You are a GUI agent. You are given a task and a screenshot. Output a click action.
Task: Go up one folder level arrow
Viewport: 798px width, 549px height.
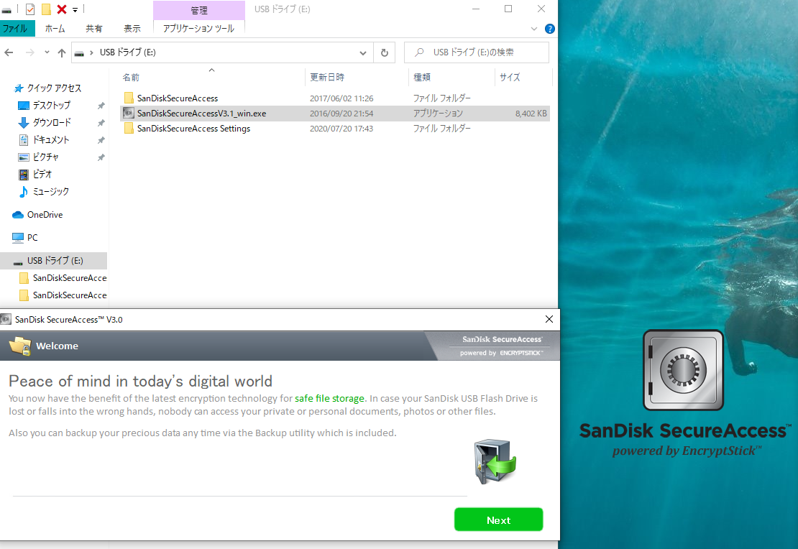[x=62, y=52]
